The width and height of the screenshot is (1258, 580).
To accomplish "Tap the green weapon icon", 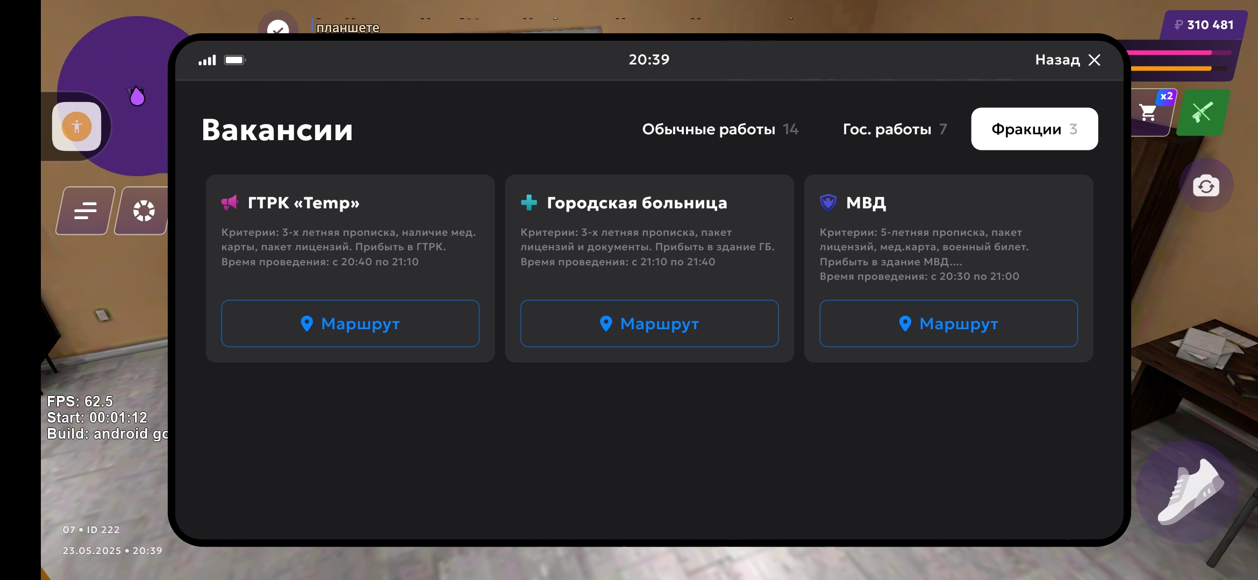I will pyautogui.click(x=1202, y=112).
